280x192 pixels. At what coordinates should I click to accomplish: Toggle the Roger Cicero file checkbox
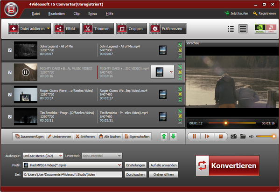pyautogui.click(x=10, y=93)
